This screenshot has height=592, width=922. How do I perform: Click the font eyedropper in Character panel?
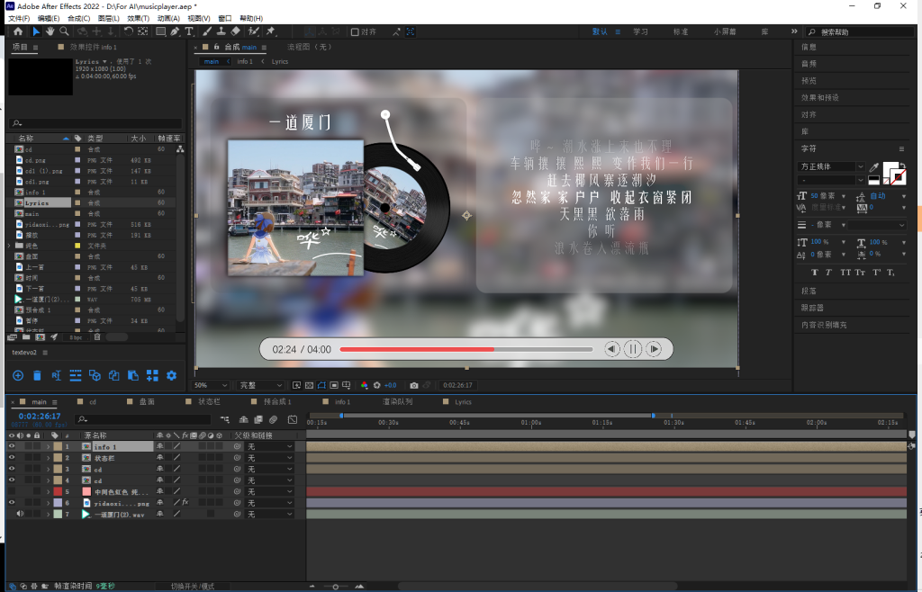[x=873, y=167]
